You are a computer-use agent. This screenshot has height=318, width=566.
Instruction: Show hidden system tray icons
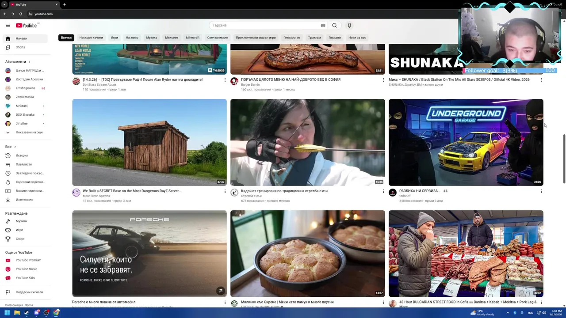[x=508, y=313]
